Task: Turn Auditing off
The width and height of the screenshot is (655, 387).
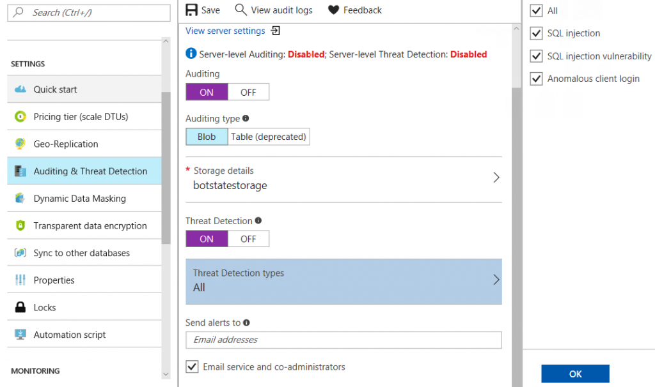Action: pos(248,93)
